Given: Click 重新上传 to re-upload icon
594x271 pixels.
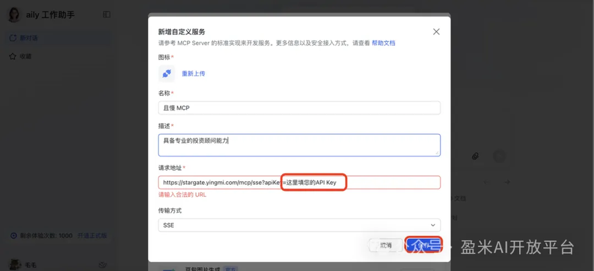Looking at the screenshot, I should pos(194,73).
